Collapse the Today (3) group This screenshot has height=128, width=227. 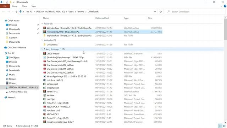pyautogui.click(x=42, y=23)
